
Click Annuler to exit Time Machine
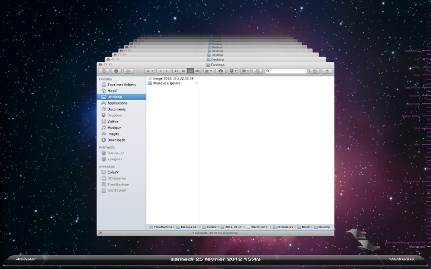point(25,259)
